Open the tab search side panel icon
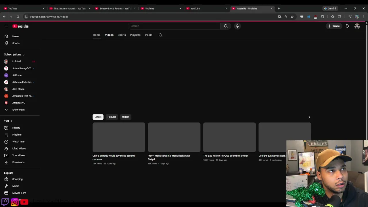 [x=340, y=17]
